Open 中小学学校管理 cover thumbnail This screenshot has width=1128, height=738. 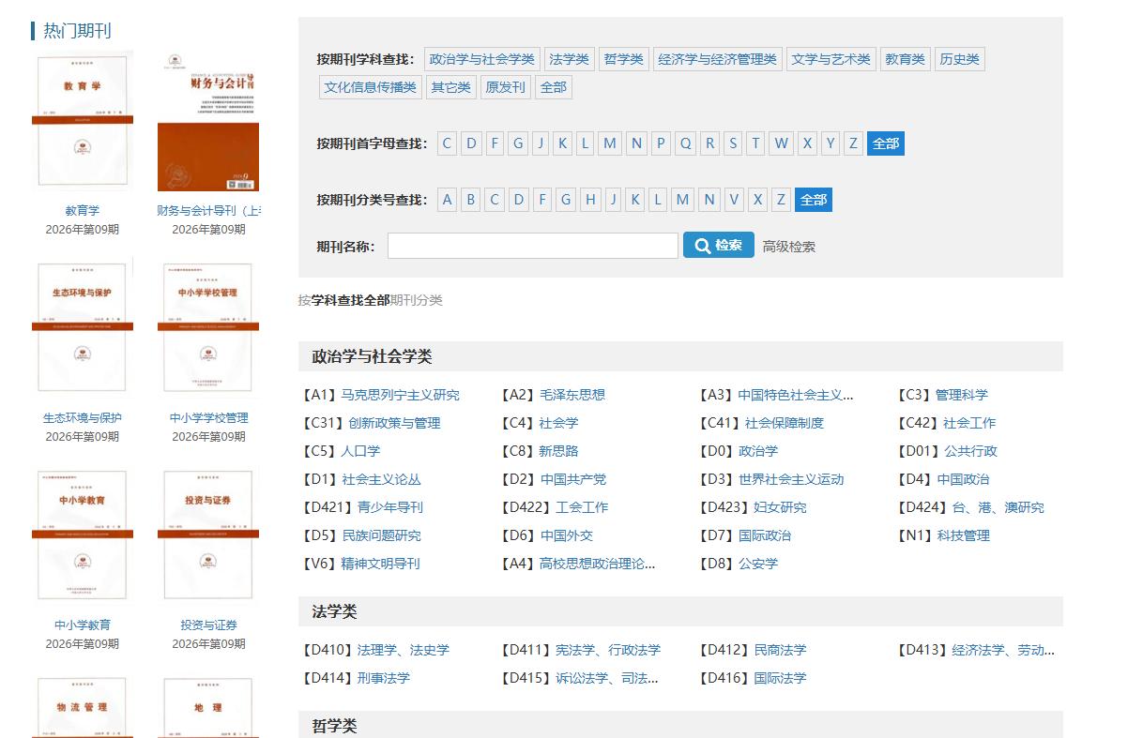click(208, 328)
